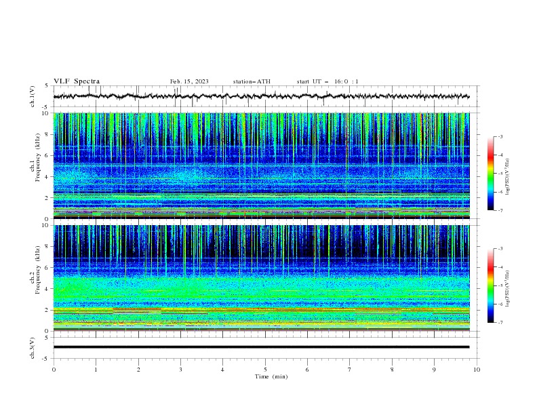Click the ch.1 spectrogram color scale bar
The height and width of the screenshot is (415, 537).
point(490,173)
